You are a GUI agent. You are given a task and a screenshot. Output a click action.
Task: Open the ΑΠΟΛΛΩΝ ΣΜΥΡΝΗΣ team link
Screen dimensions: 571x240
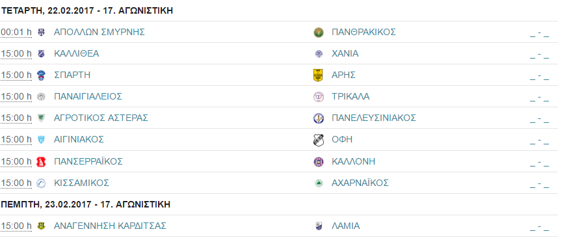point(100,32)
